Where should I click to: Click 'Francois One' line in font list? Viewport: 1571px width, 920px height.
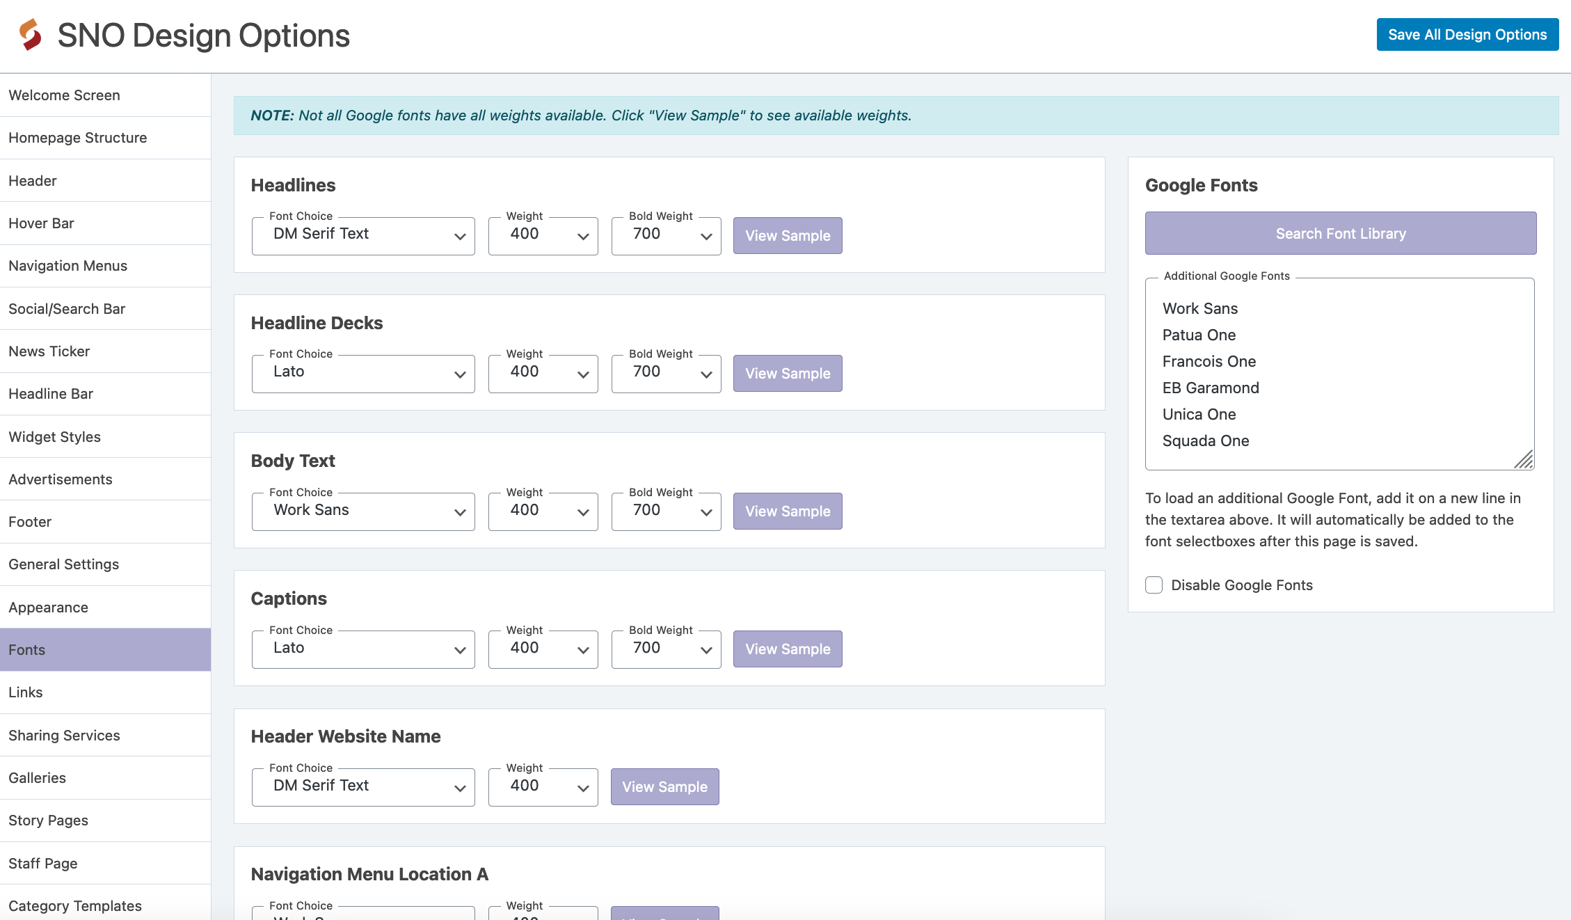point(1209,361)
